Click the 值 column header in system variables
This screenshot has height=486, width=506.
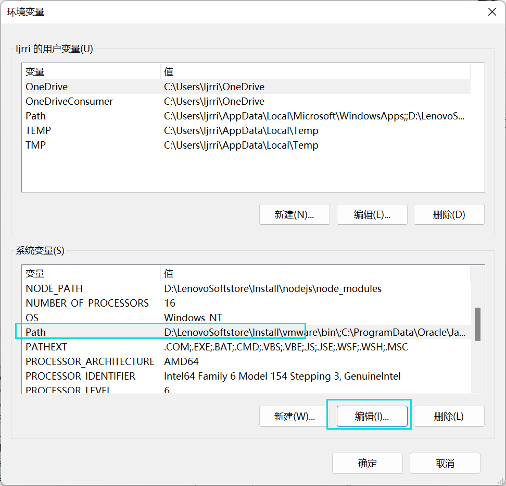pos(315,274)
